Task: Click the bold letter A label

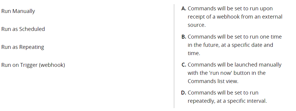Action: tap(184, 9)
